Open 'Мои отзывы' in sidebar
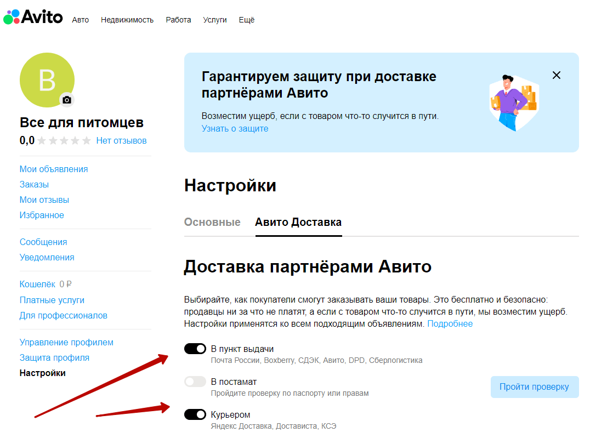The image size is (590, 438). click(44, 200)
